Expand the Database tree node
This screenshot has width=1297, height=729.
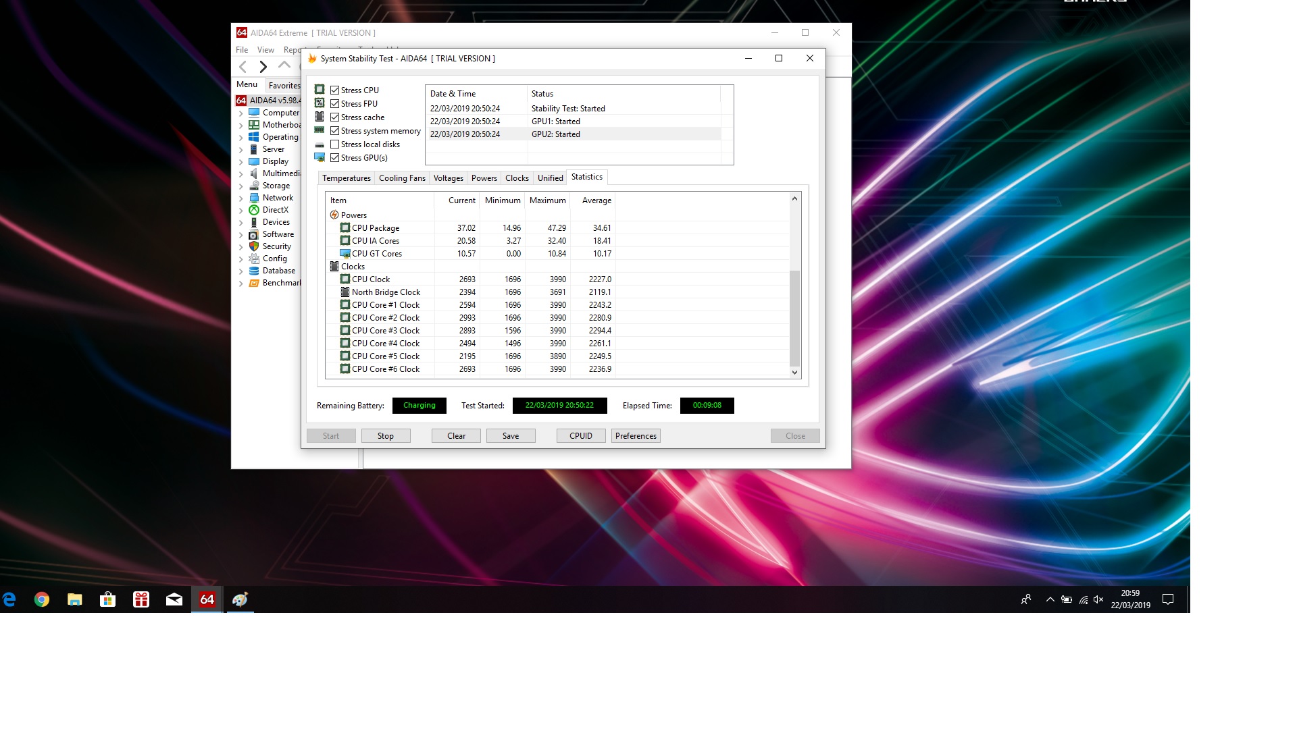click(x=241, y=271)
